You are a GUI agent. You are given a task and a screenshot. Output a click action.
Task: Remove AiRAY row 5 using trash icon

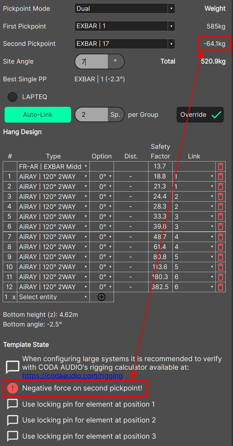pos(220,217)
